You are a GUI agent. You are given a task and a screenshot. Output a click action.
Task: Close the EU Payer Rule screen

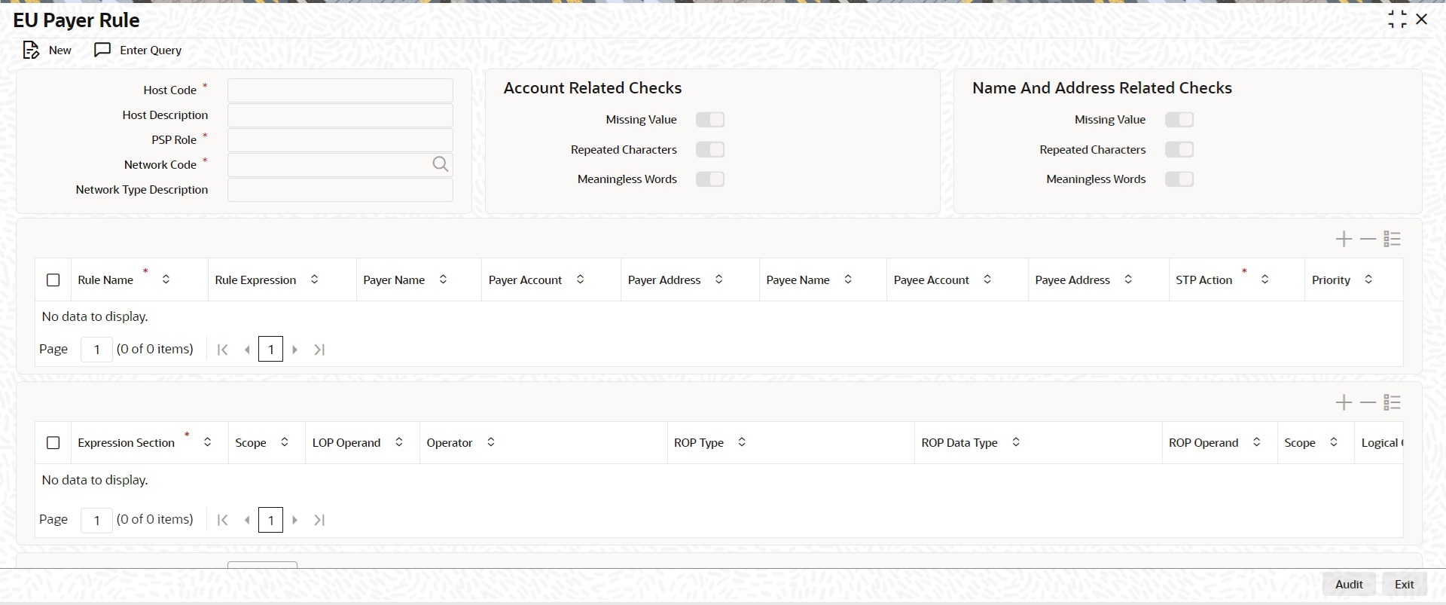tap(1422, 20)
